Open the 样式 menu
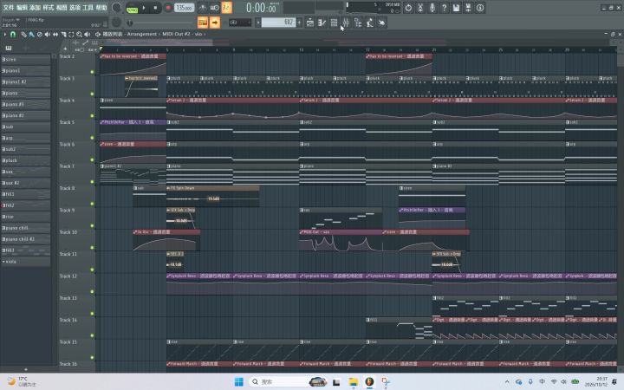 coord(49,7)
